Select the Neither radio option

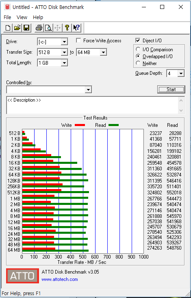pos(138,63)
